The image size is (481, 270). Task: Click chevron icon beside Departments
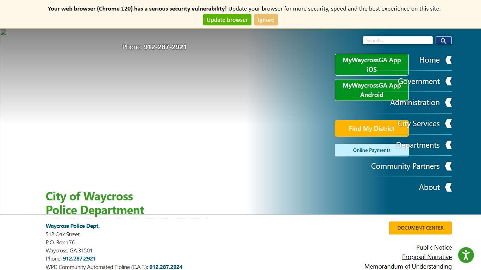coord(449,145)
